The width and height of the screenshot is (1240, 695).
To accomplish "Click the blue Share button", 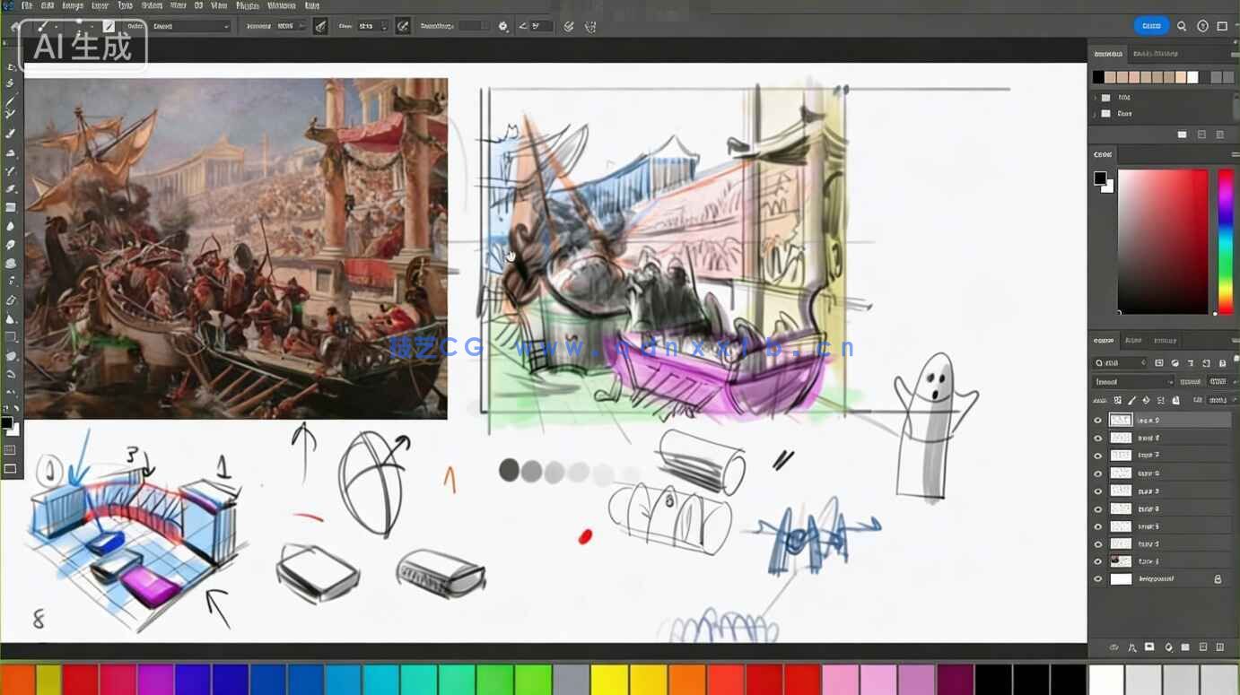I will tap(1151, 26).
